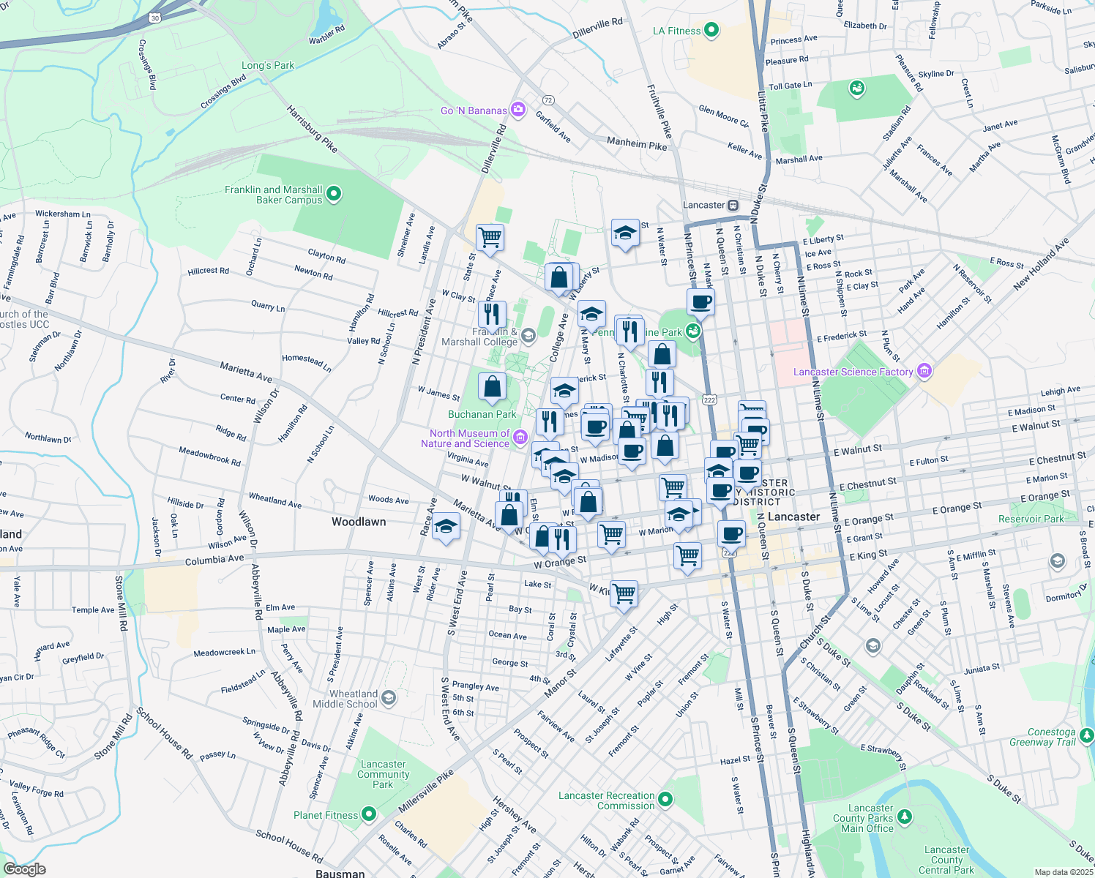
Task: Open the shopping cart icon on W King St
Action: [x=623, y=594]
